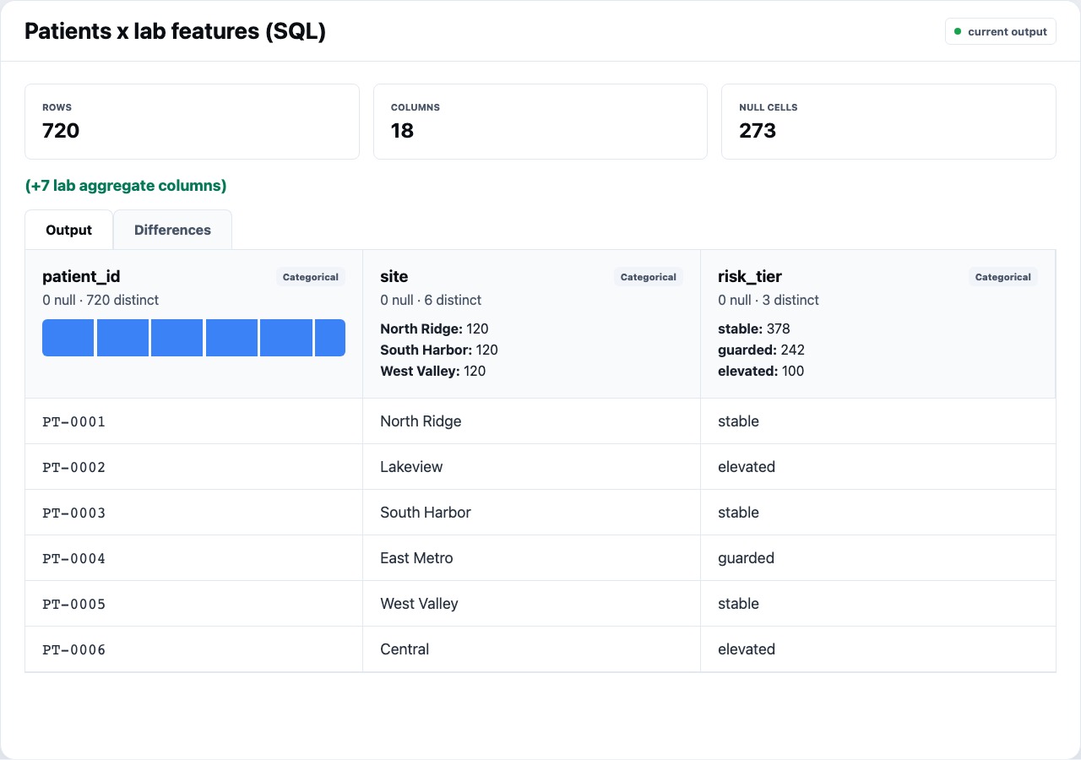Click the +7 lab aggregate columns note
This screenshot has width=1081, height=760.
[x=126, y=186]
